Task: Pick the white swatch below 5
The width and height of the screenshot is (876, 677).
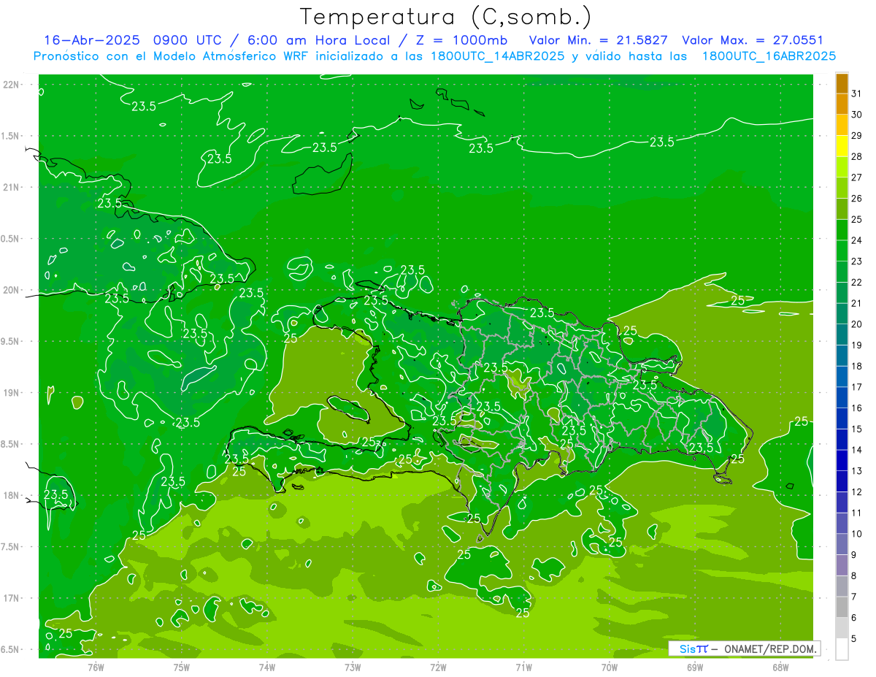Action: click(x=842, y=649)
